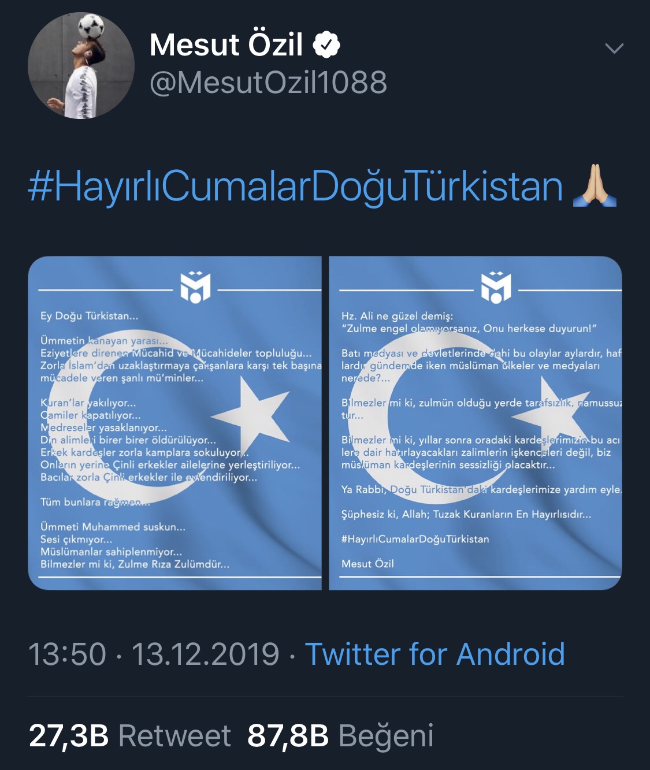Screen dimensions: 650x770
Task: Click the hashtag text inside the right image
Action: (x=415, y=539)
